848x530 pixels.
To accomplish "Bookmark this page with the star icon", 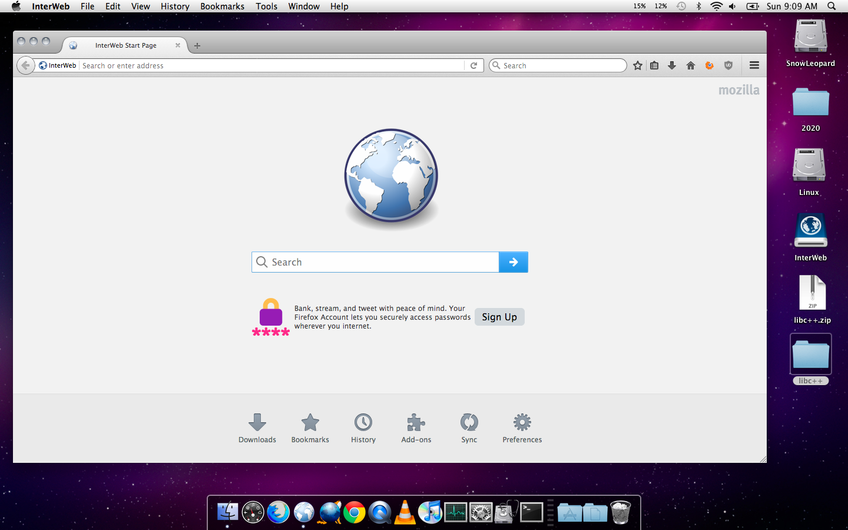I will [637, 65].
